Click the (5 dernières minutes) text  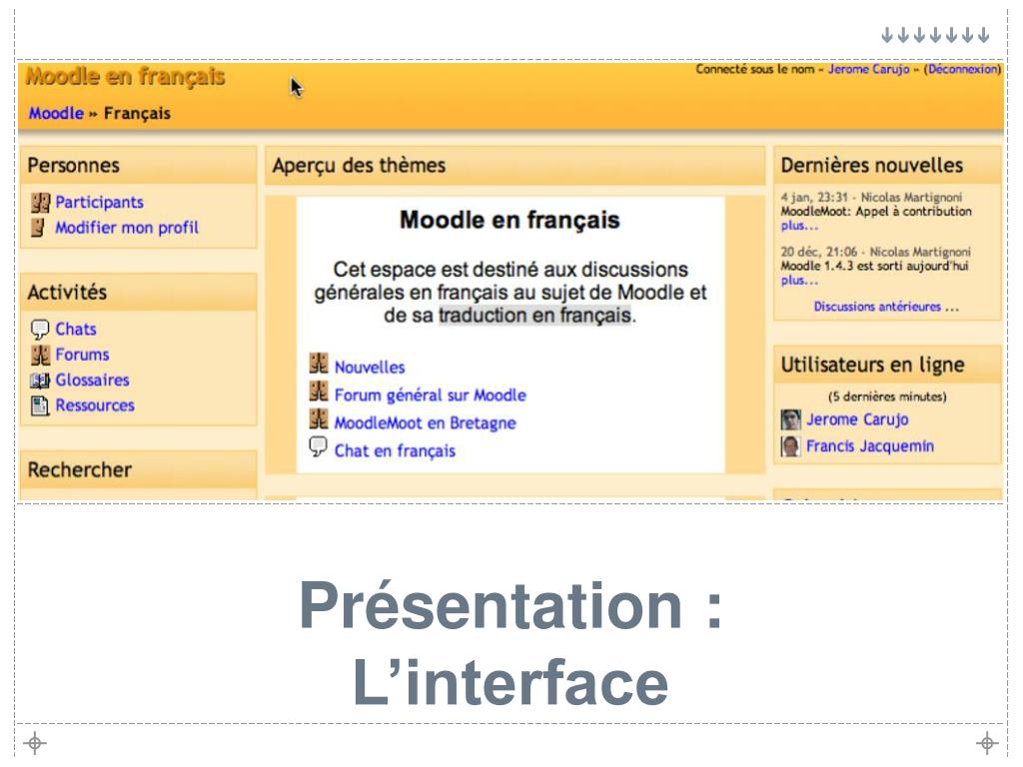click(x=887, y=396)
